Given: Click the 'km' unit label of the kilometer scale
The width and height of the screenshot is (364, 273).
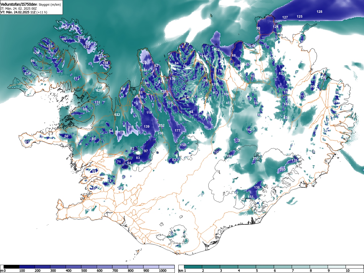Looking at the screenshot, I should 181,271.
